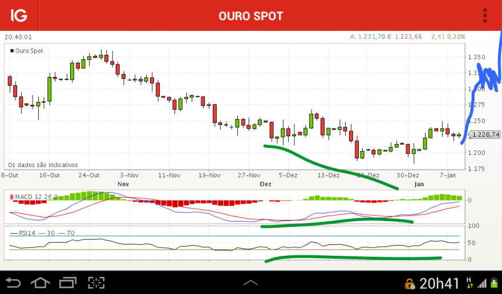Tap the current price tag 1.228,74
This screenshot has height=294, width=502.
(x=485, y=134)
